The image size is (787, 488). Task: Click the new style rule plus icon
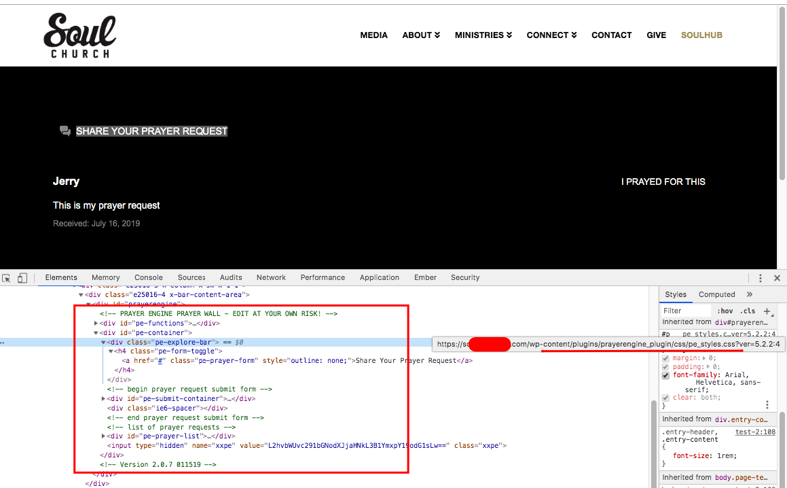tap(767, 311)
